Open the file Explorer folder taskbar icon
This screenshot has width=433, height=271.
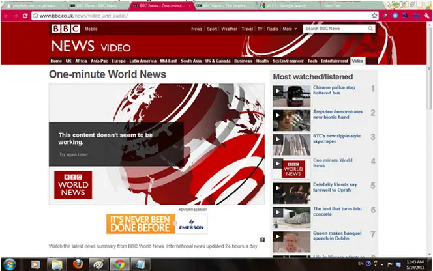click(x=57, y=264)
